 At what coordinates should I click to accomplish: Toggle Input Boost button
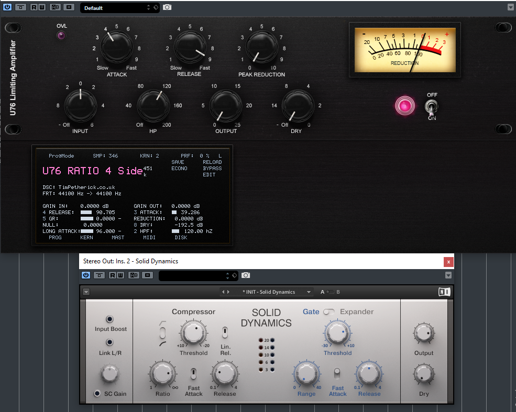point(109,319)
